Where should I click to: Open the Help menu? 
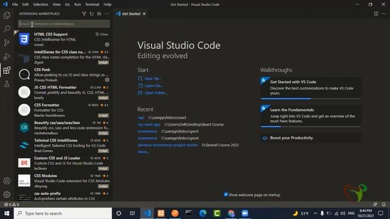click(x=107, y=4)
